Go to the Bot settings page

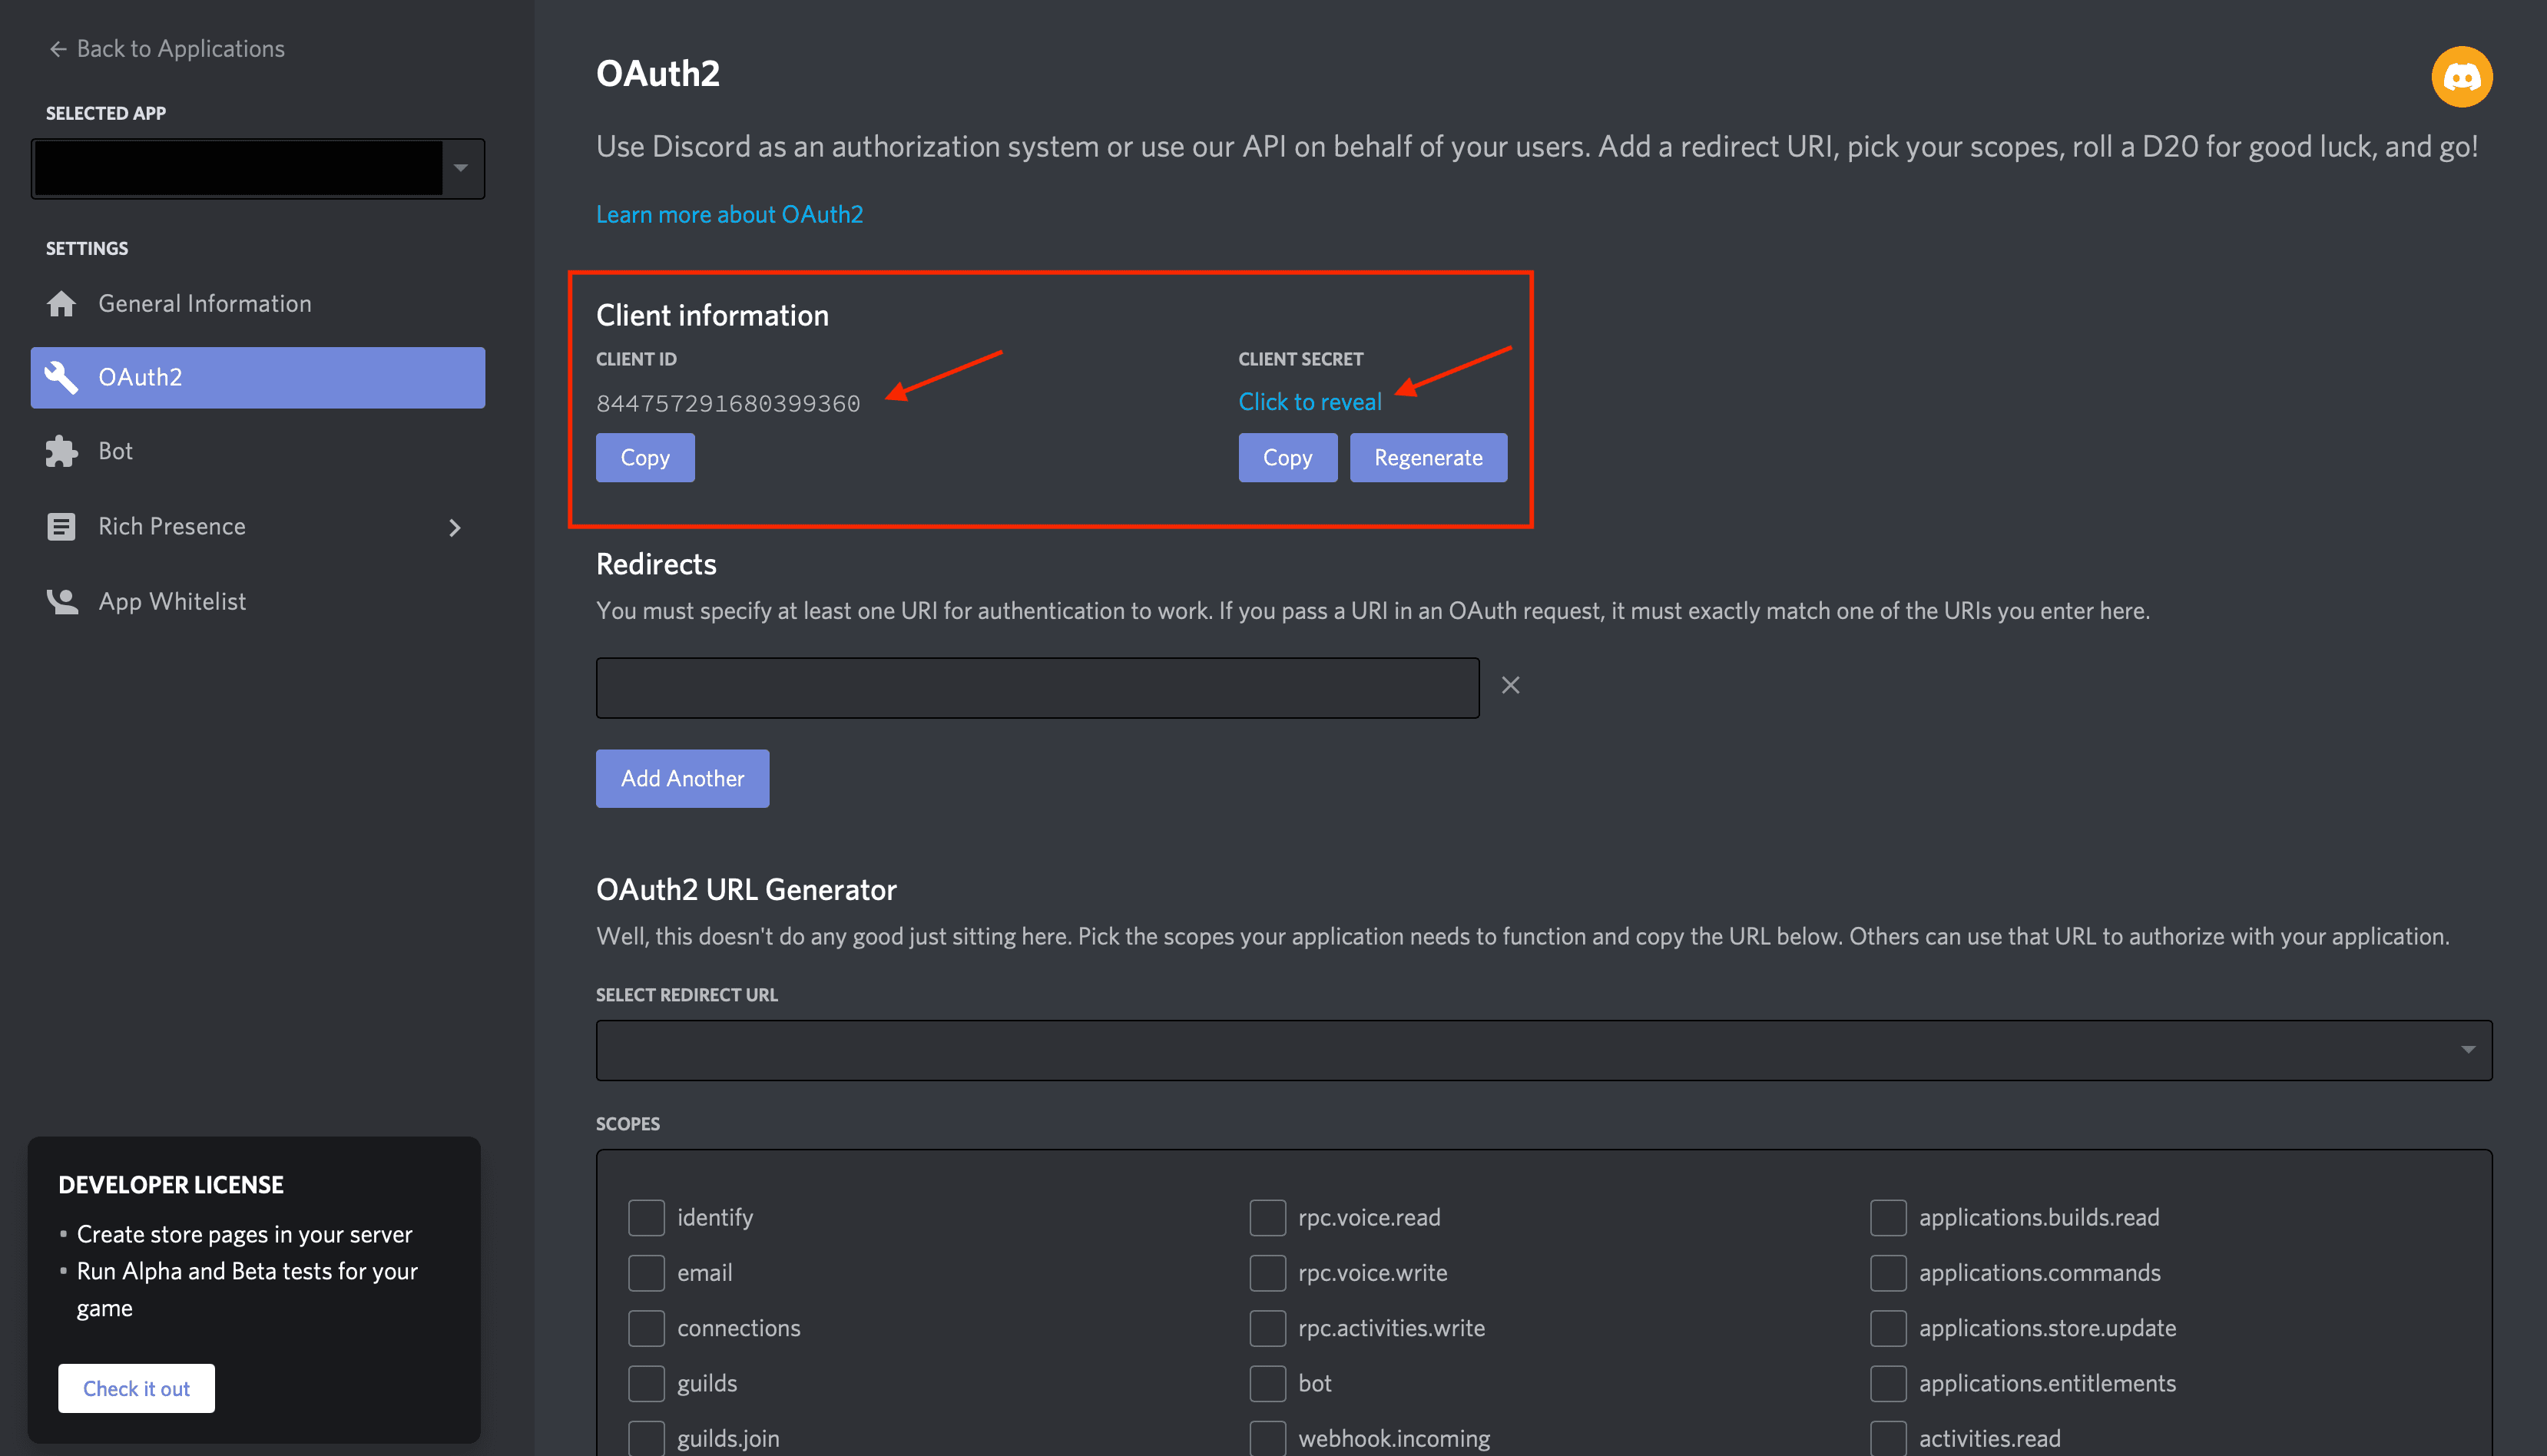(258, 452)
